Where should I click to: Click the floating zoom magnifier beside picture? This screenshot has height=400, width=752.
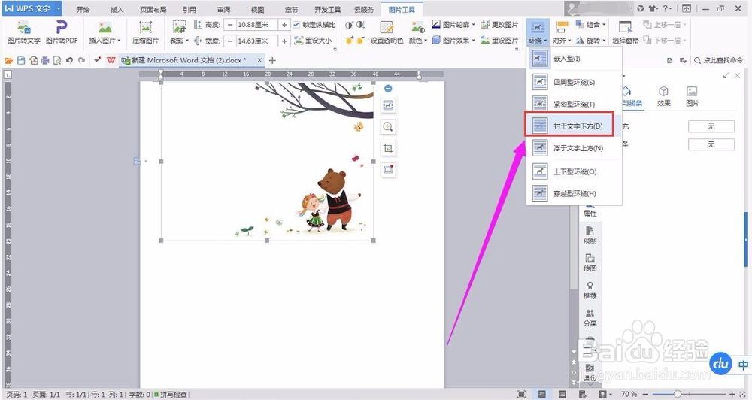click(x=388, y=126)
